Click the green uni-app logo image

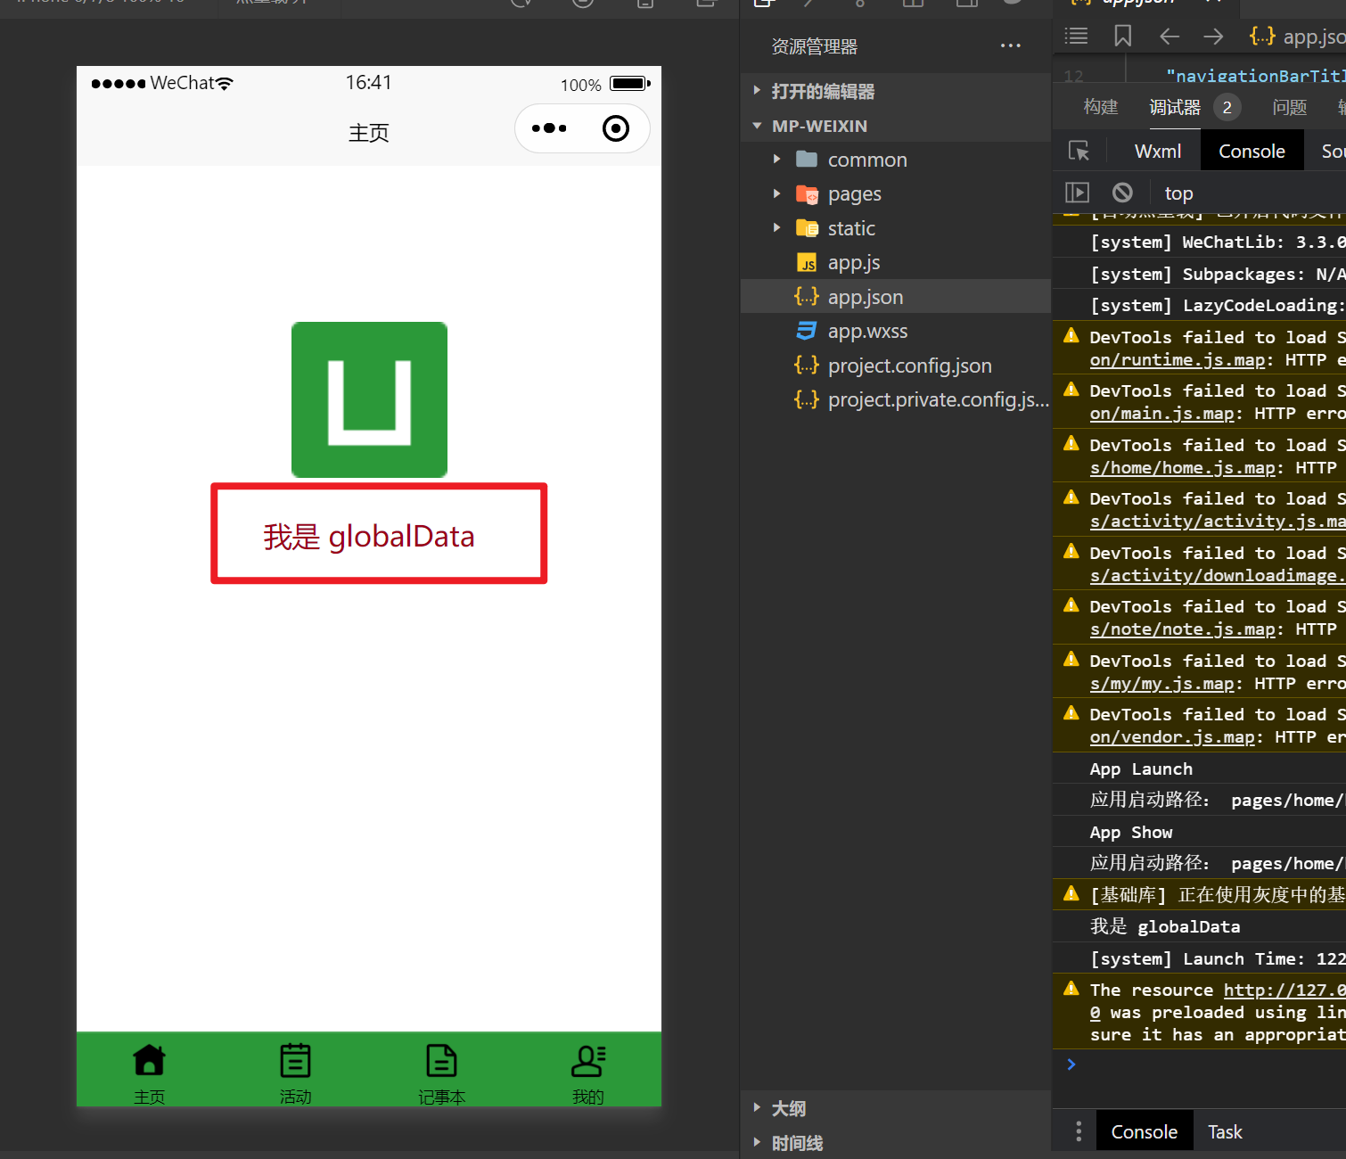pyautogui.click(x=369, y=399)
